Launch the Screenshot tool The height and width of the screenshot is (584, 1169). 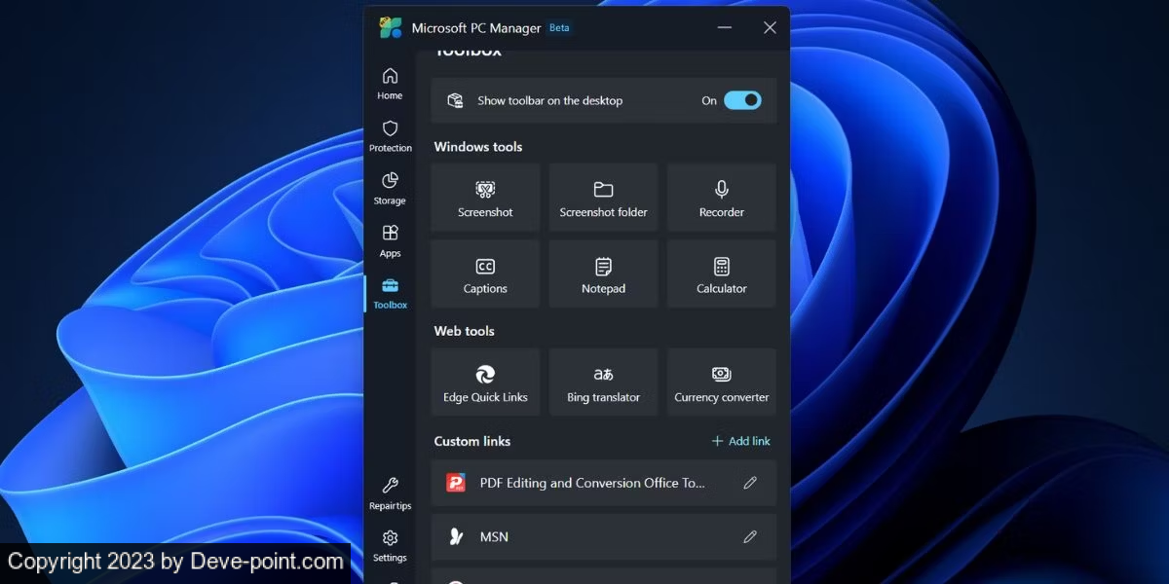pos(485,198)
